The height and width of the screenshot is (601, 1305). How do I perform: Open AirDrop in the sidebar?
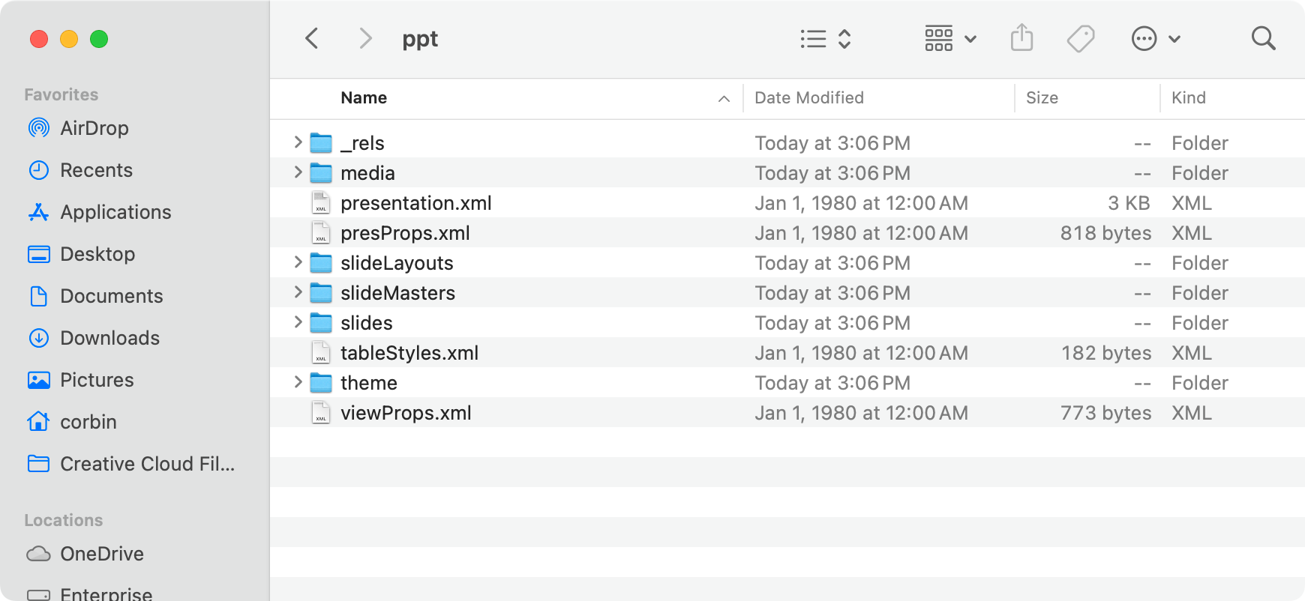point(78,128)
